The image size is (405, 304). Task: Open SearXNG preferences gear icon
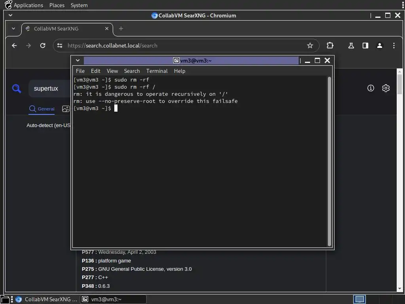pyautogui.click(x=386, y=88)
